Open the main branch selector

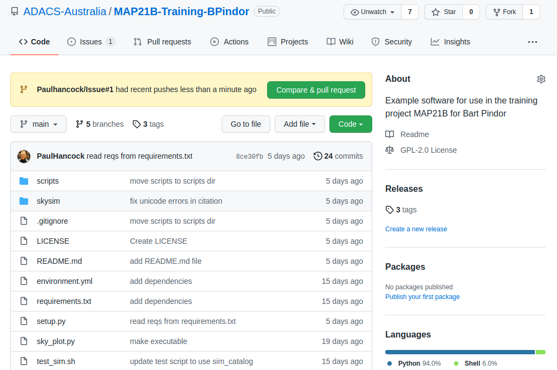pos(38,124)
